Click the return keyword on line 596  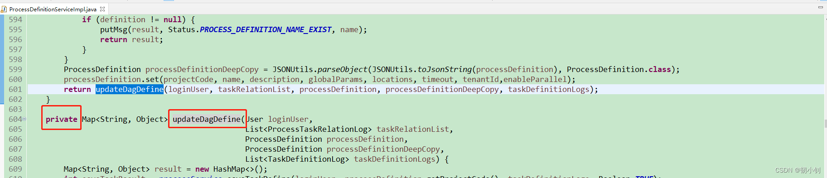(x=114, y=39)
